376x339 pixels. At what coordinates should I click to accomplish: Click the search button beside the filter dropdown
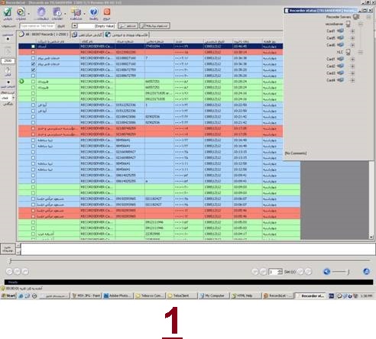(x=128, y=26)
